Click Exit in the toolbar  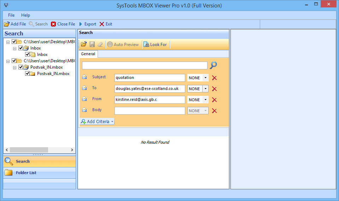[106, 24]
